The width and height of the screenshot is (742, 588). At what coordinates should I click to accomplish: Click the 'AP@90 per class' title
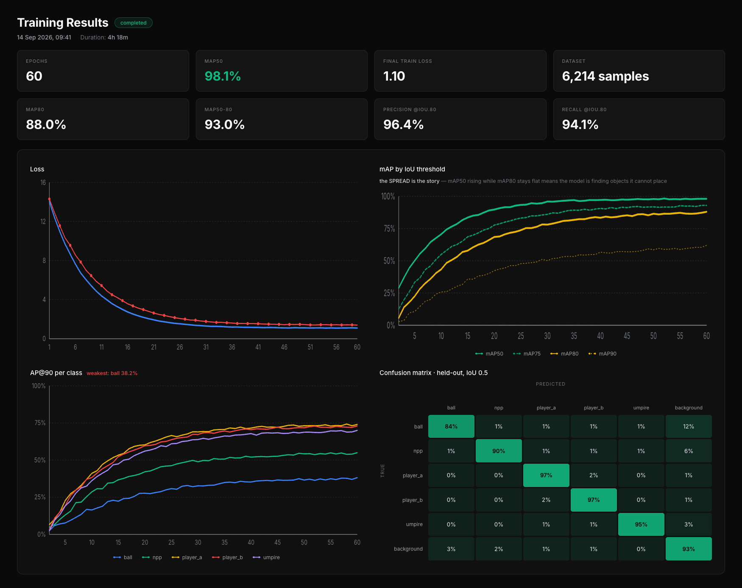point(56,373)
